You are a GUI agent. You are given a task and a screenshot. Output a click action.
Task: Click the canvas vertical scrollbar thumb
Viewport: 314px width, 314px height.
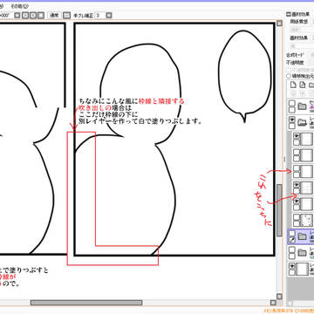click(279, 210)
